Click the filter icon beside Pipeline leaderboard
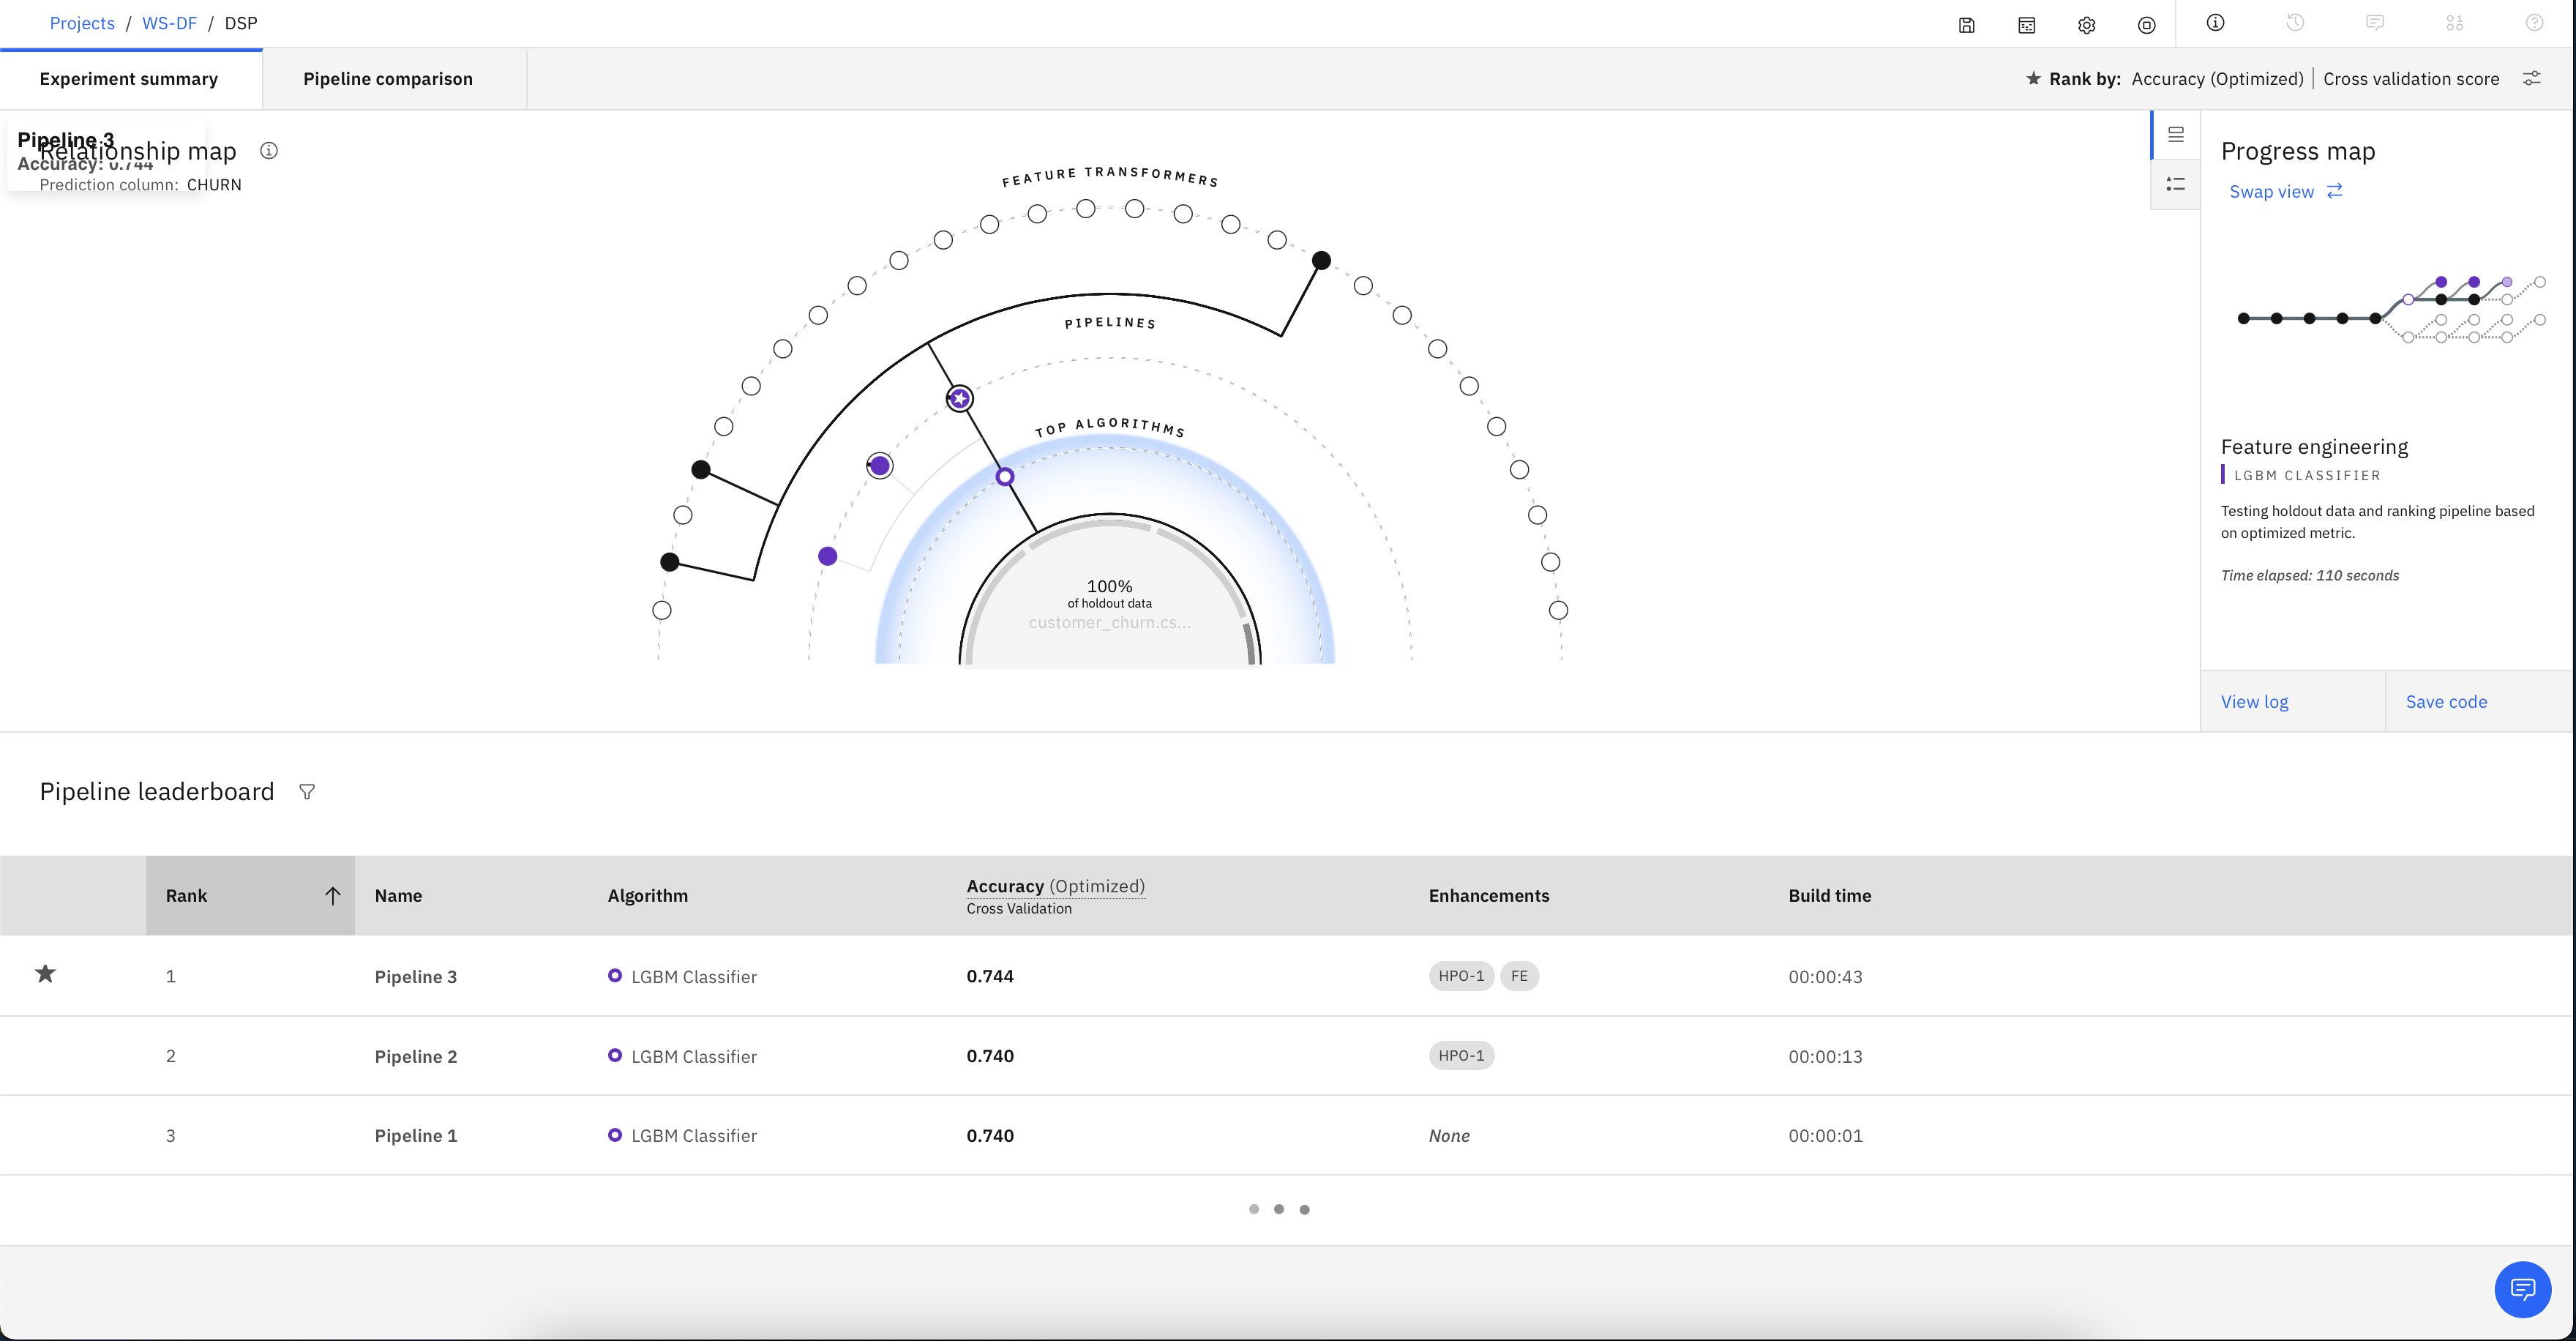This screenshot has width=2576, height=1341. tap(307, 792)
